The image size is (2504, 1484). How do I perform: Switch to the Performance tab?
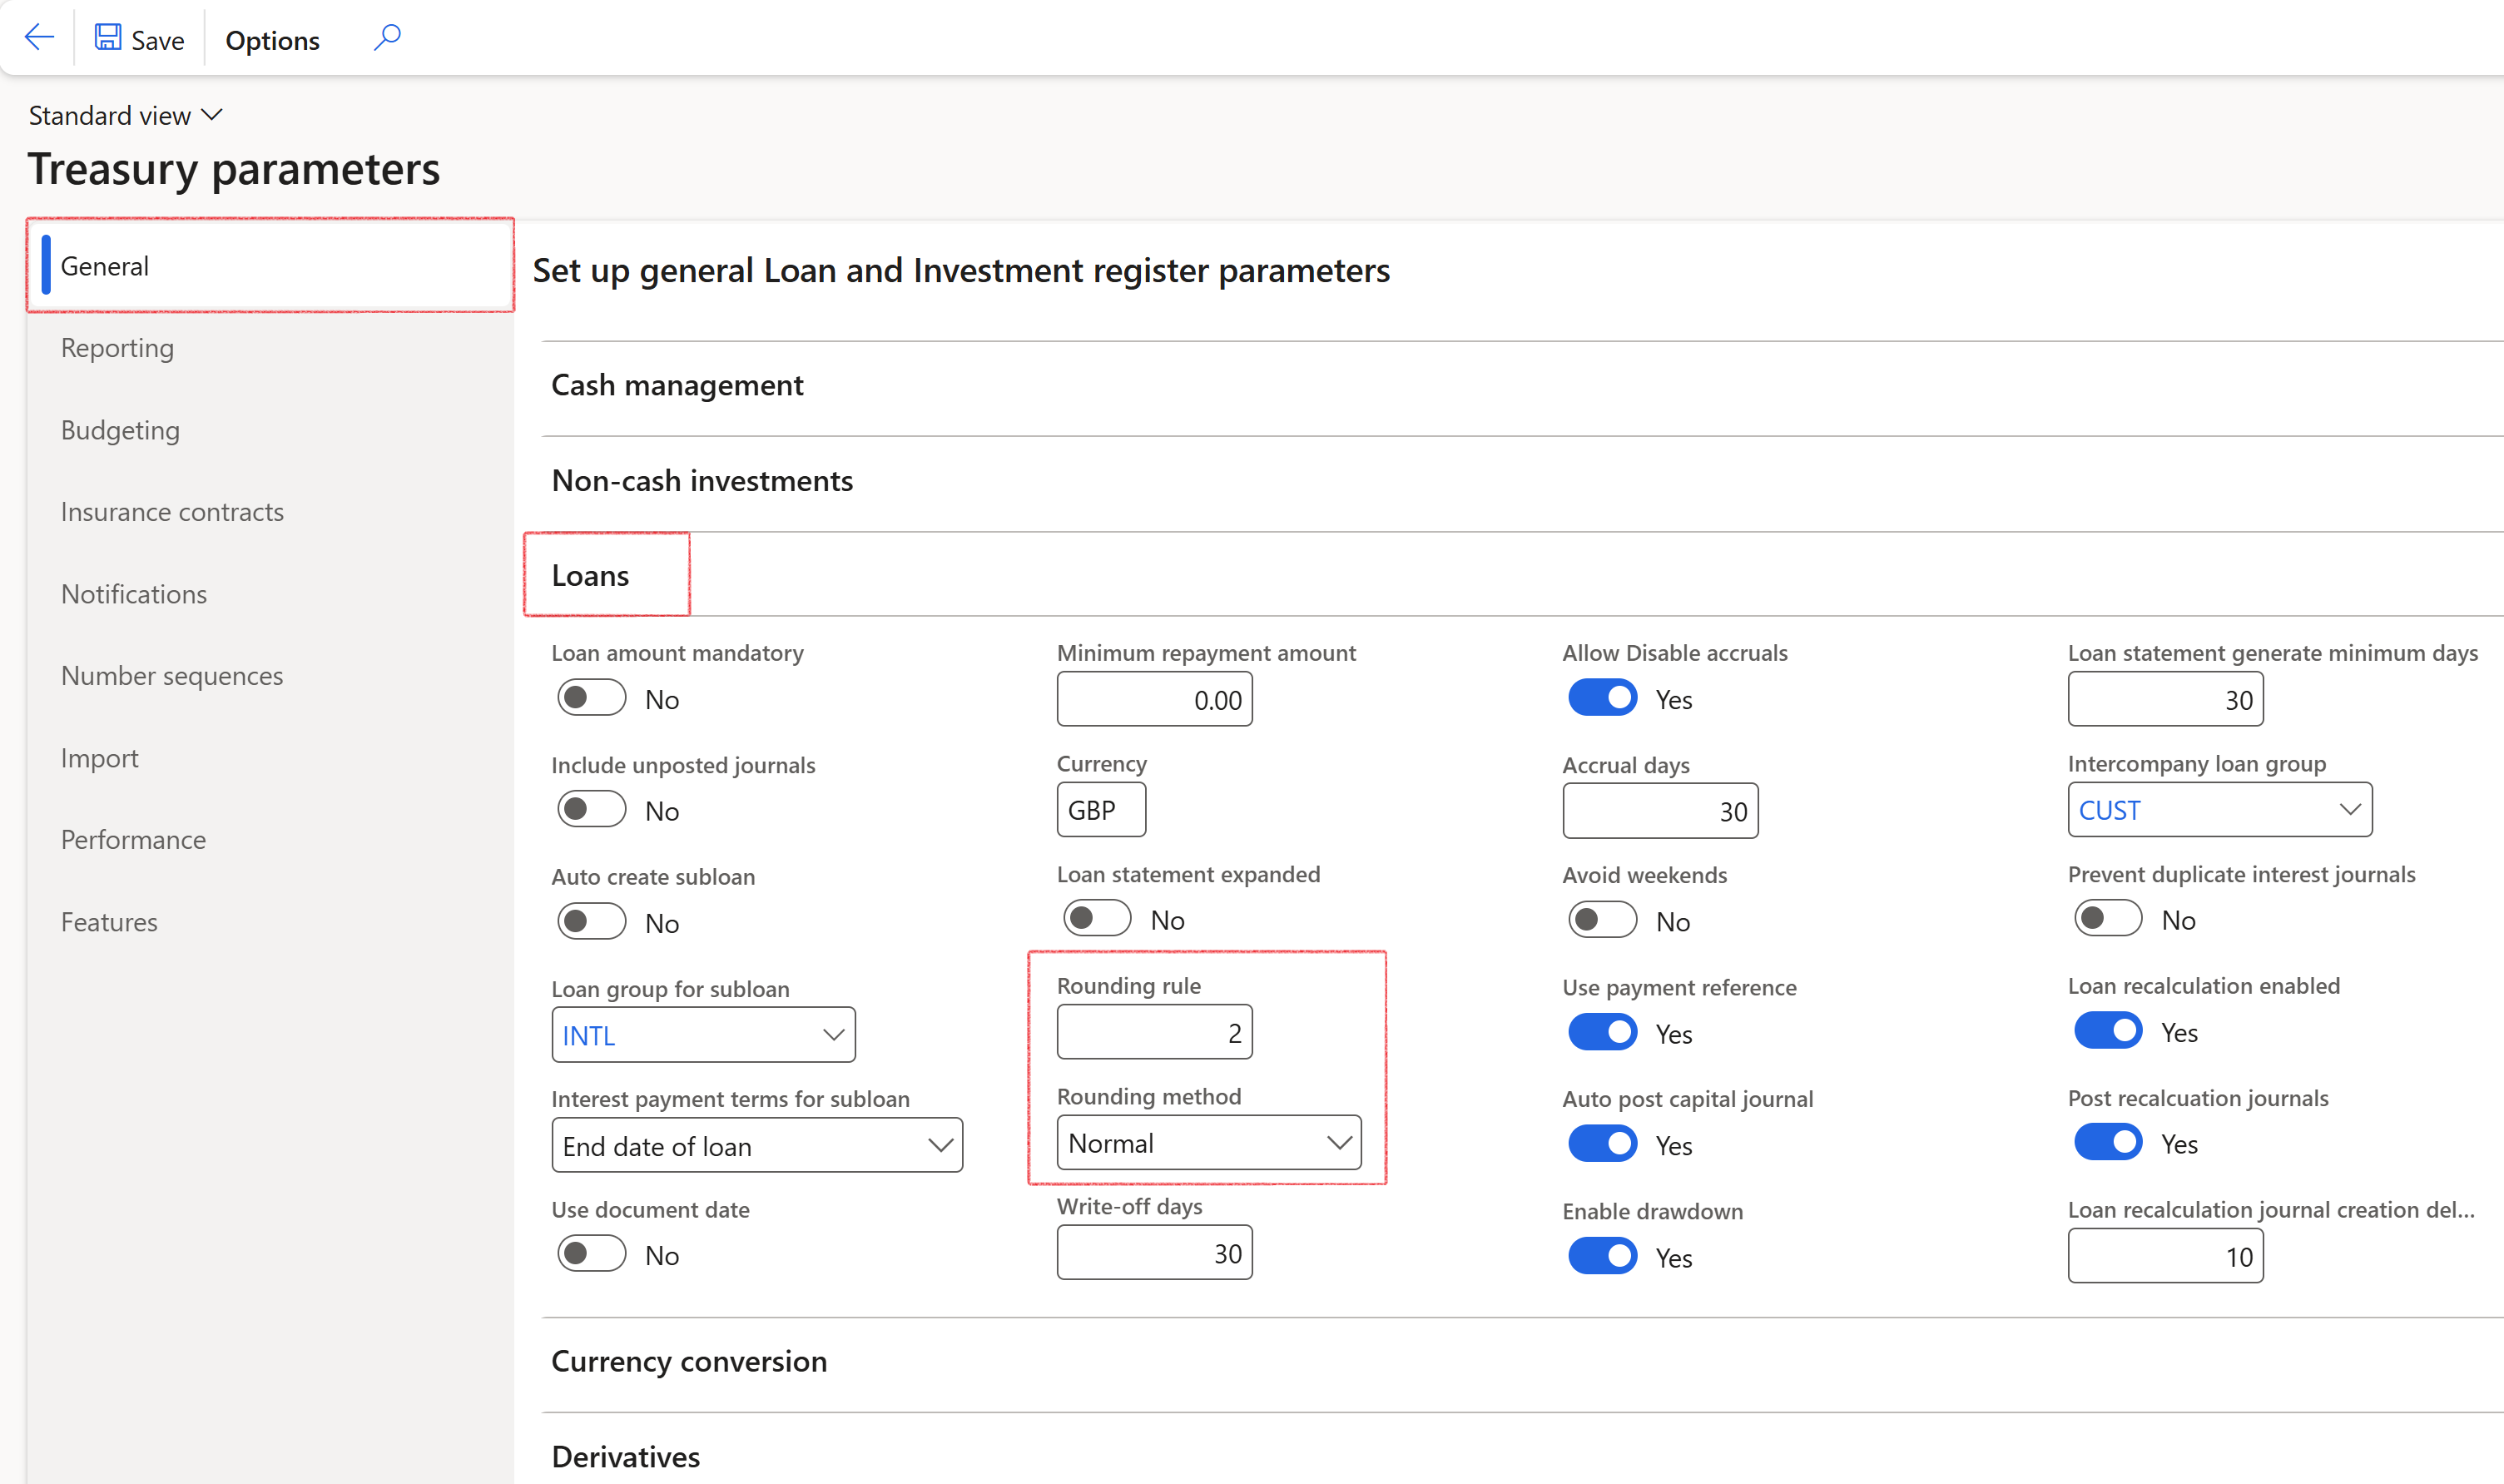tap(133, 839)
